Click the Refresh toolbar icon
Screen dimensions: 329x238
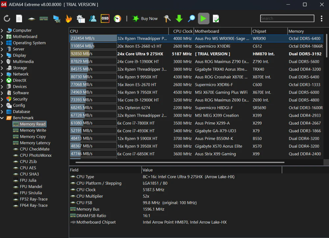(7, 19)
